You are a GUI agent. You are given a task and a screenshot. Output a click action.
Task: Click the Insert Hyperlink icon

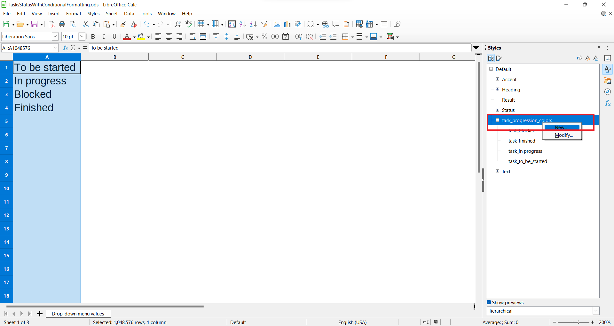pyautogui.click(x=325, y=24)
